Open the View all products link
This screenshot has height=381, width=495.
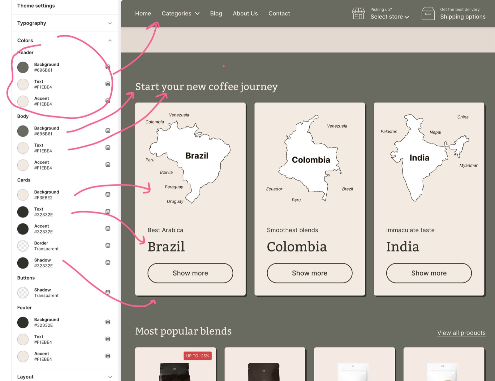(x=461, y=333)
